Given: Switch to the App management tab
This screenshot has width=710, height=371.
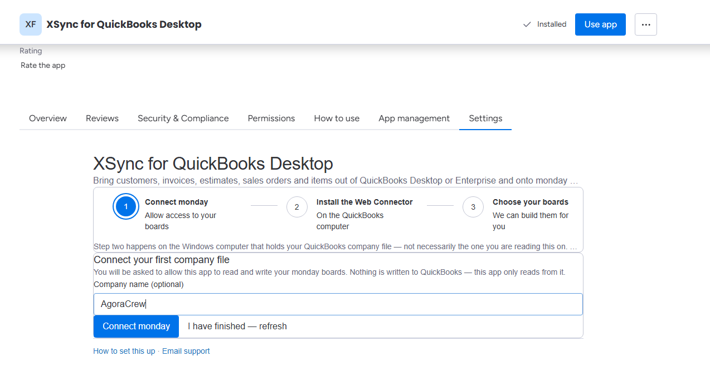Looking at the screenshot, I should 414,118.
